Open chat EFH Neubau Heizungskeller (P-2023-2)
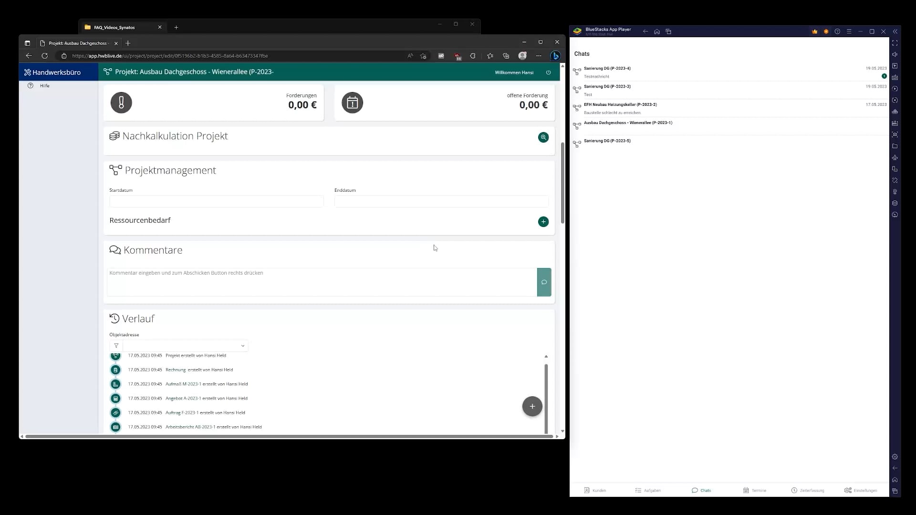 [x=729, y=108]
